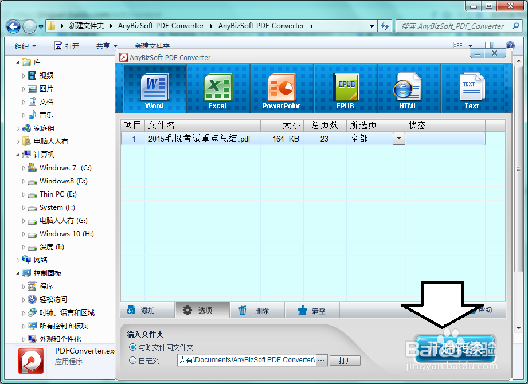This screenshot has height=384, width=528.
Task: Click the 总页数 column header
Action: click(x=325, y=125)
